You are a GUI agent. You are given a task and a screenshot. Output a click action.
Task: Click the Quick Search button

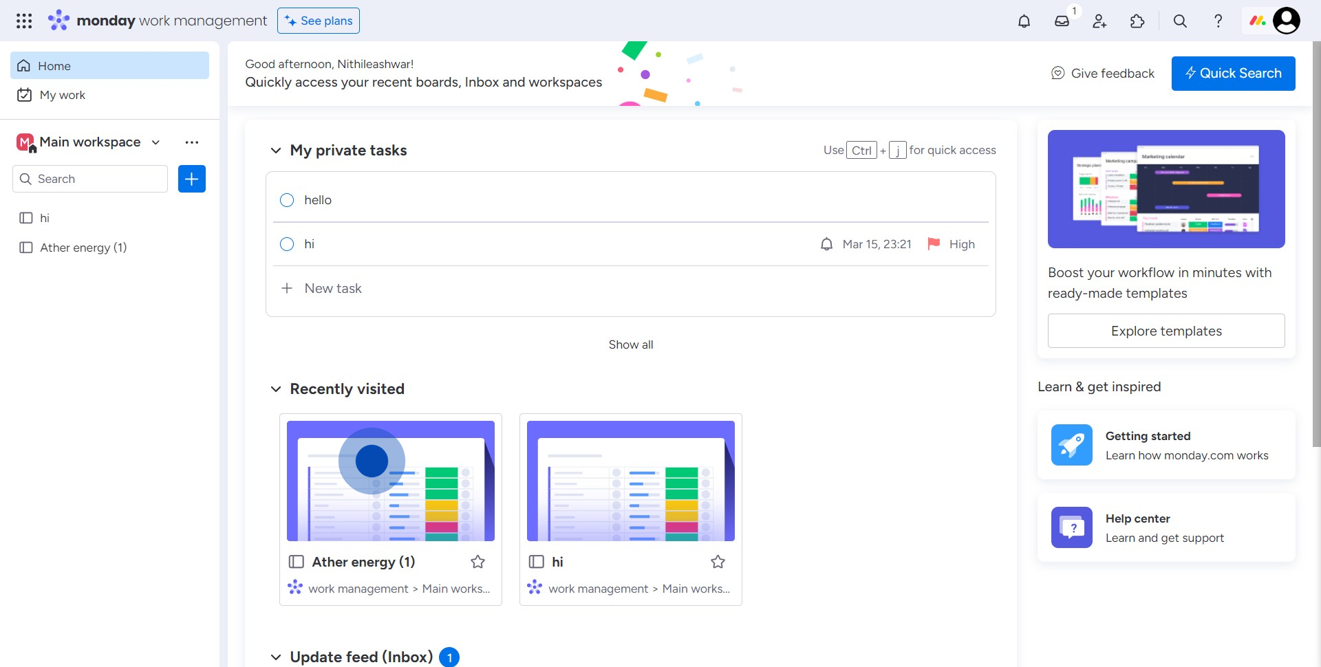click(1233, 74)
